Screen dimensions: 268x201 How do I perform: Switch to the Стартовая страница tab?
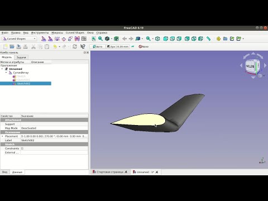(110, 172)
